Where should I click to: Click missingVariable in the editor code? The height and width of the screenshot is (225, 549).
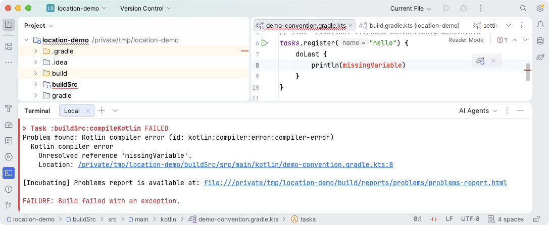pos(372,65)
